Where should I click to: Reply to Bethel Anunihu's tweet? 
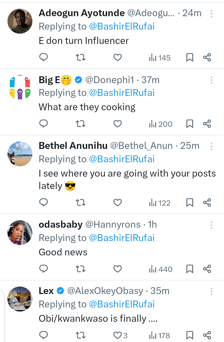pyautogui.click(x=44, y=203)
